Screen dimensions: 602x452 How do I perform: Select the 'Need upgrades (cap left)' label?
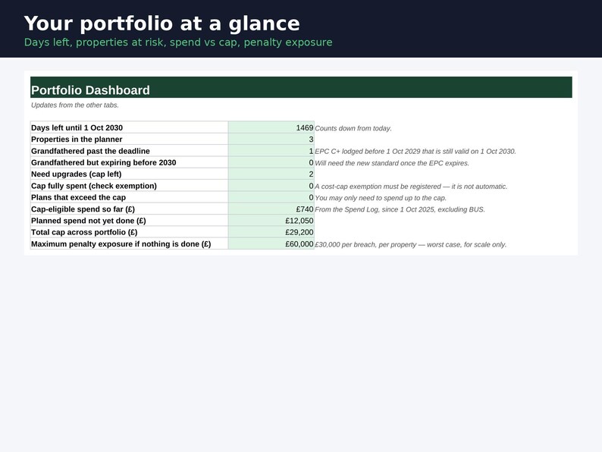pos(129,174)
